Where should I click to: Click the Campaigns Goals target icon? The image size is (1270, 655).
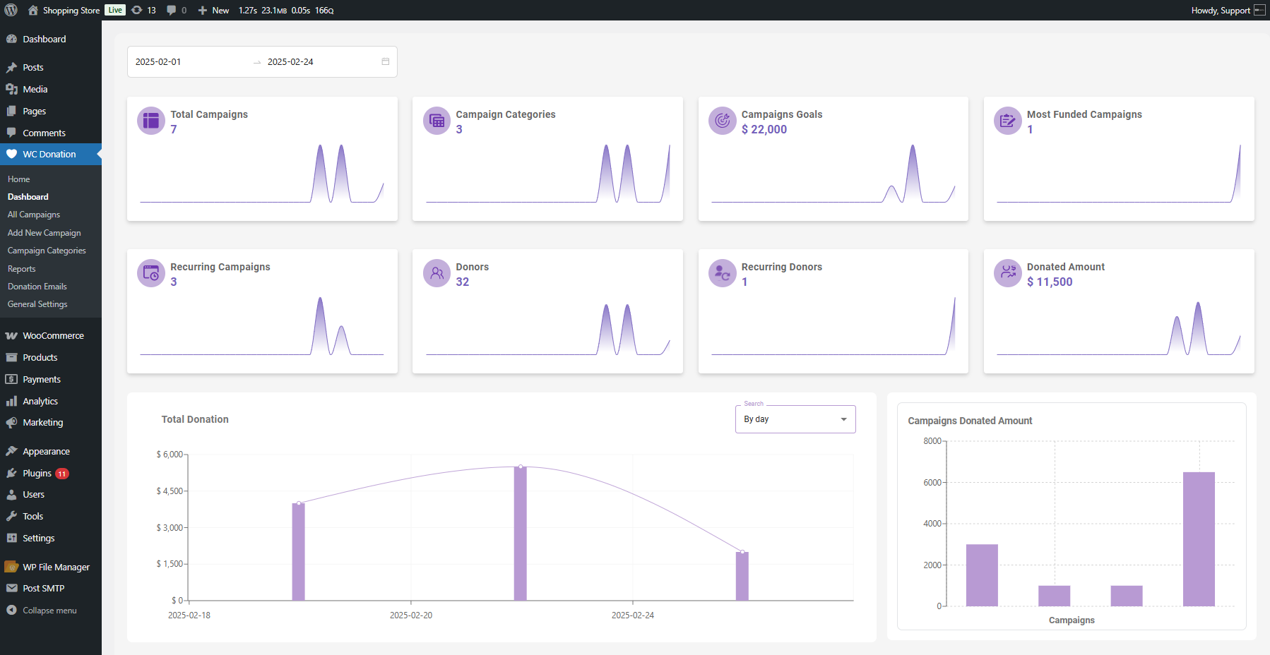[722, 121]
